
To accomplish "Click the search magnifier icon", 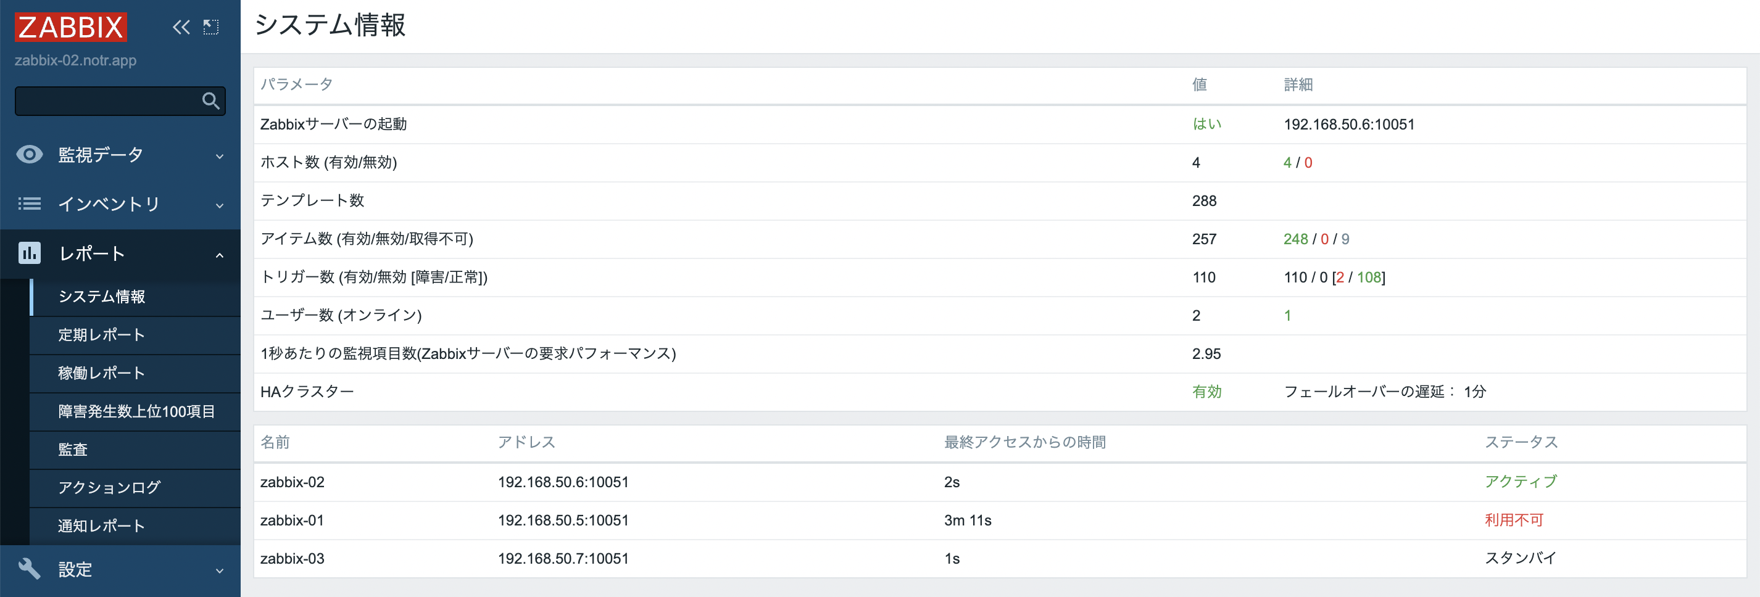I will tap(210, 101).
